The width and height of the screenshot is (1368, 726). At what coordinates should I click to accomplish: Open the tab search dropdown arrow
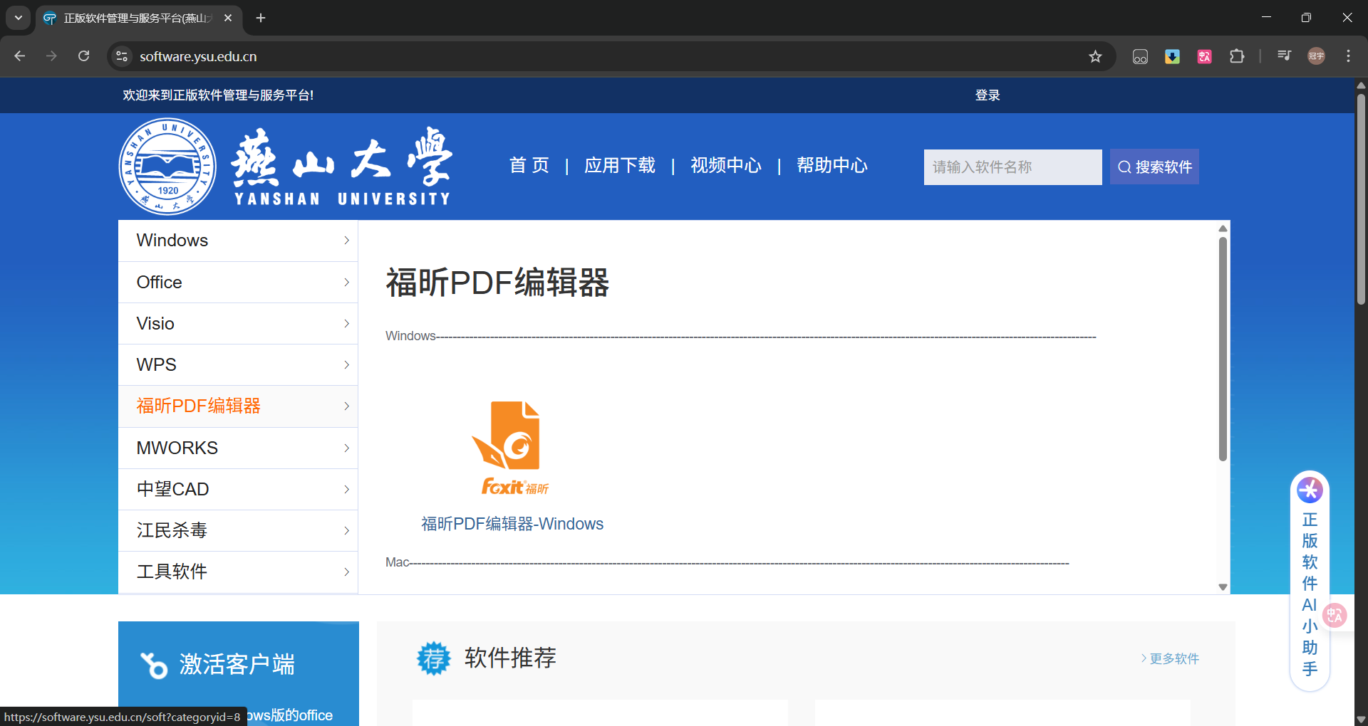[18, 19]
